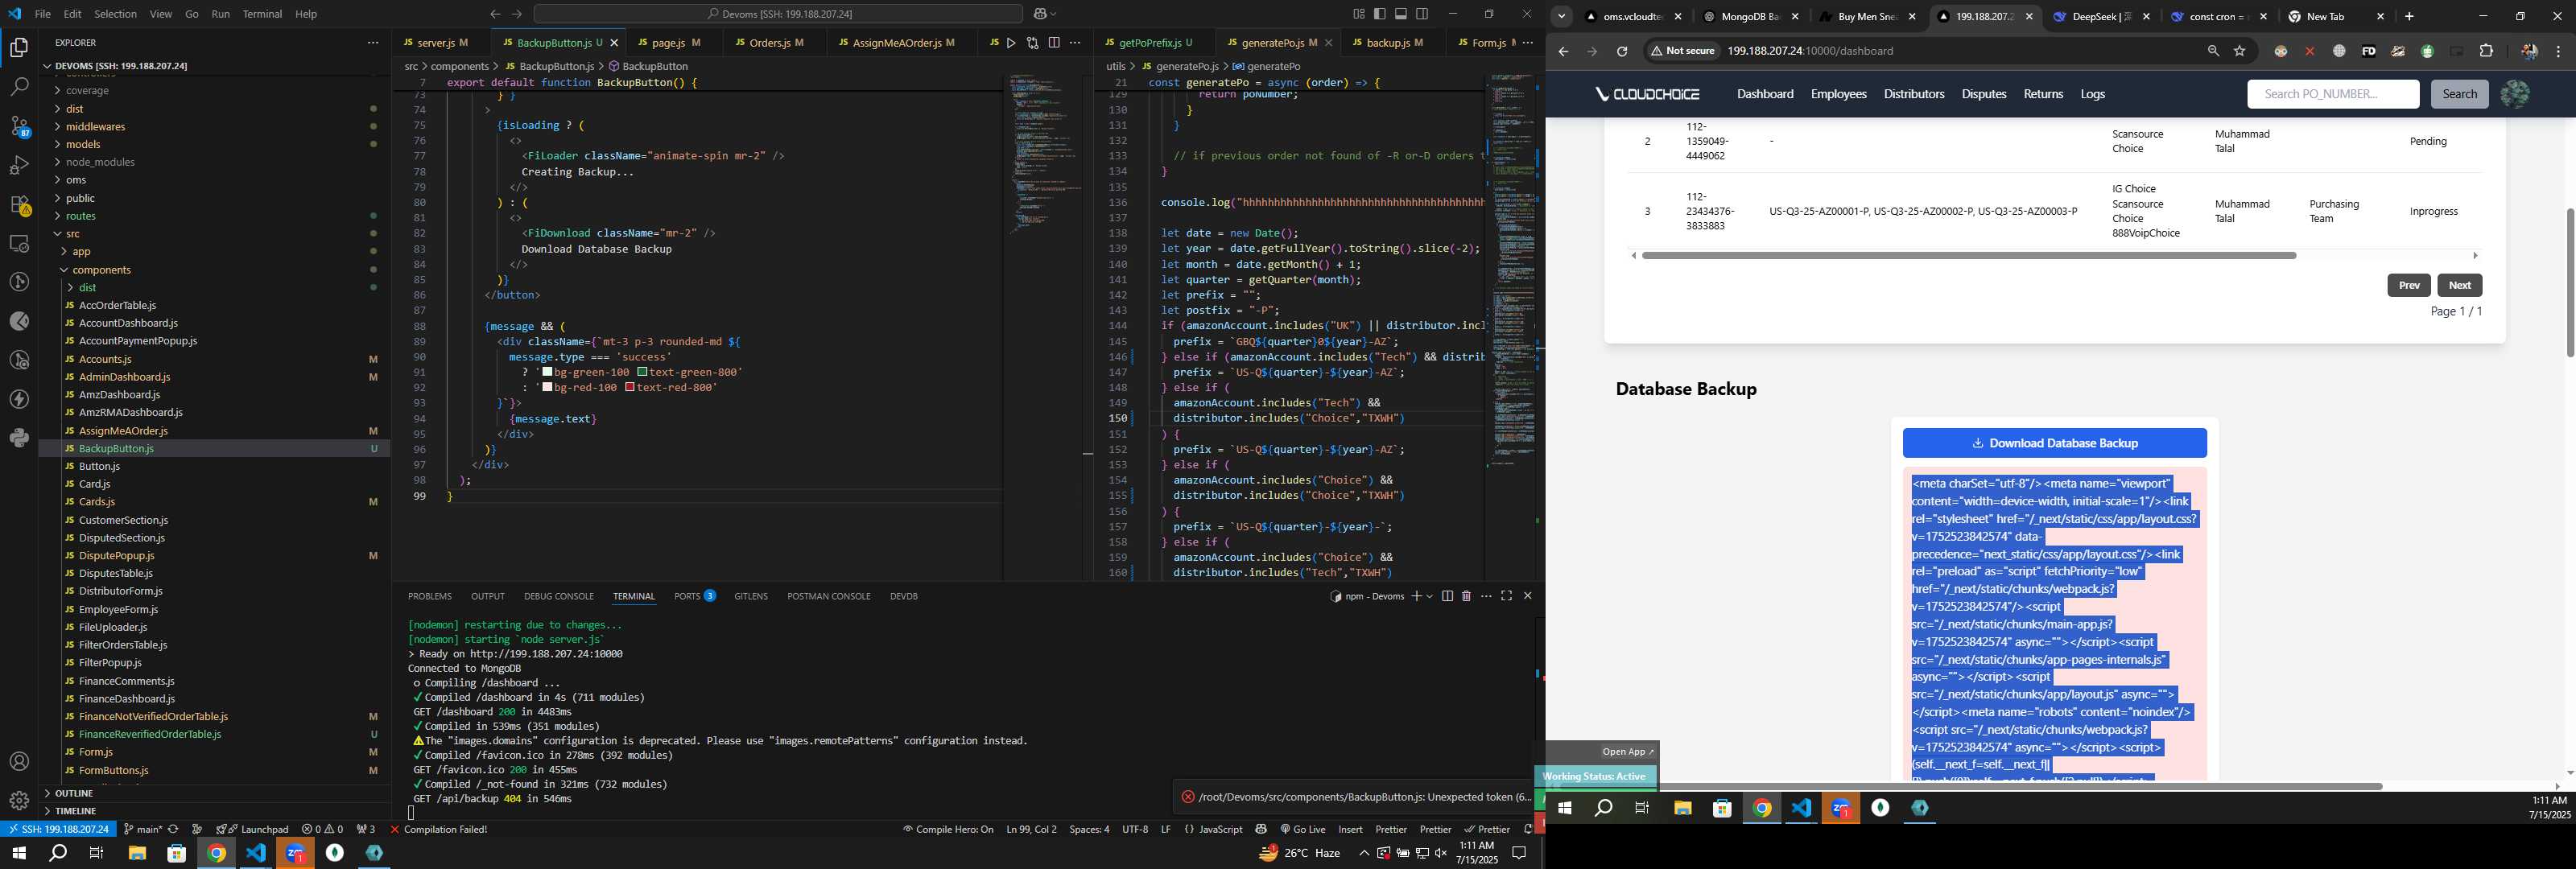This screenshot has height=869, width=2576.
Task: Bookmark this page with the star icon
Action: (2240, 51)
